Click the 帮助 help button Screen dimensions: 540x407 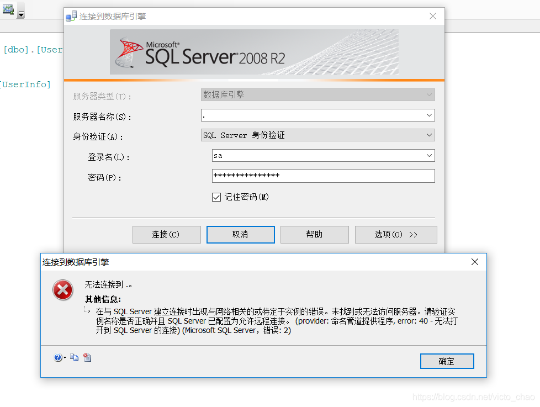pos(314,234)
